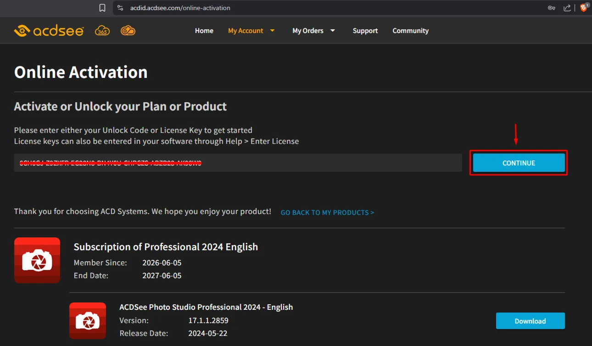Click the Subscription of Professional 2024 product icon
This screenshot has width=592, height=346.
coord(37,260)
